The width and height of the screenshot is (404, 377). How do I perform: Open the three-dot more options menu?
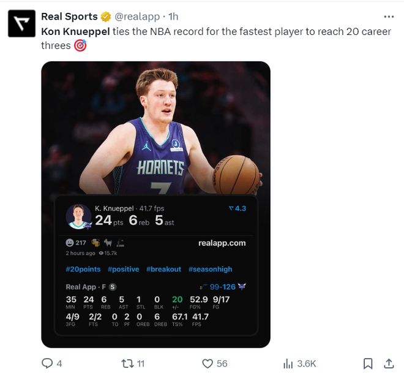click(x=388, y=17)
